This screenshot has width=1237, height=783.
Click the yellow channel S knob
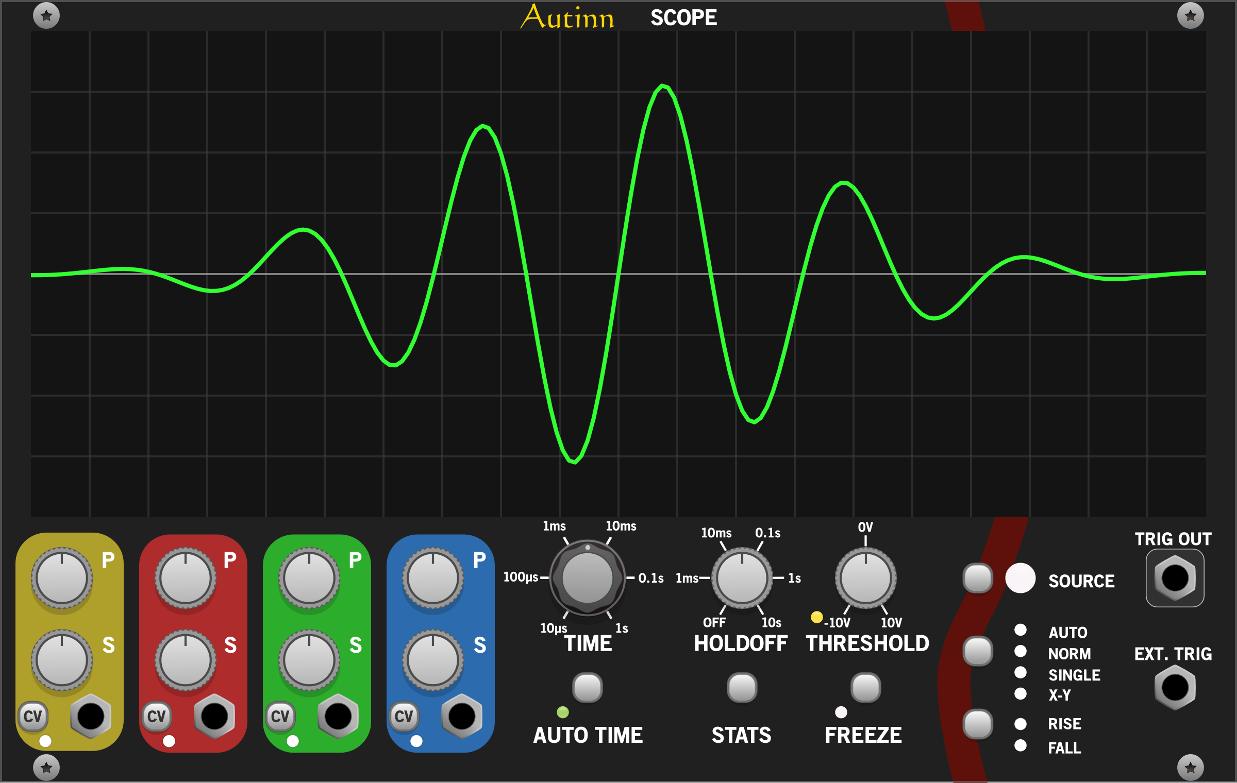62,660
